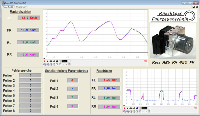Screen dimensions: 200x116
Task: Select the FL wheel speed value field
Action: (29, 18)
